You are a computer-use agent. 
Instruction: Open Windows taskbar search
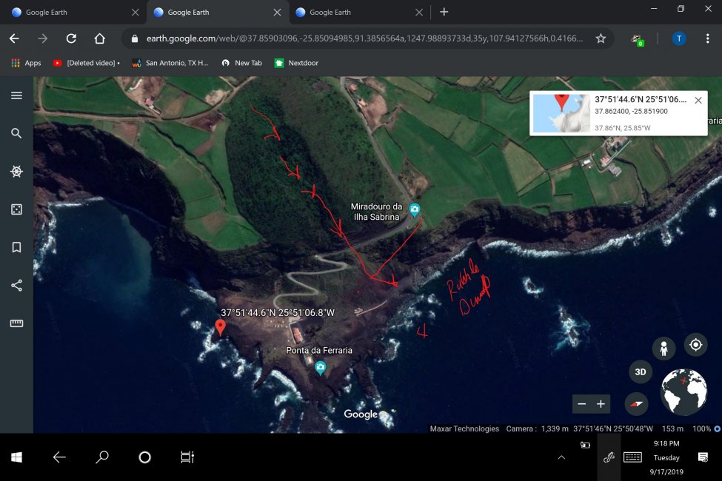101,457
